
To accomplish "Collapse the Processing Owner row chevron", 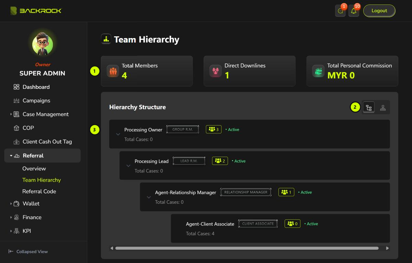I will click(118, 134).
